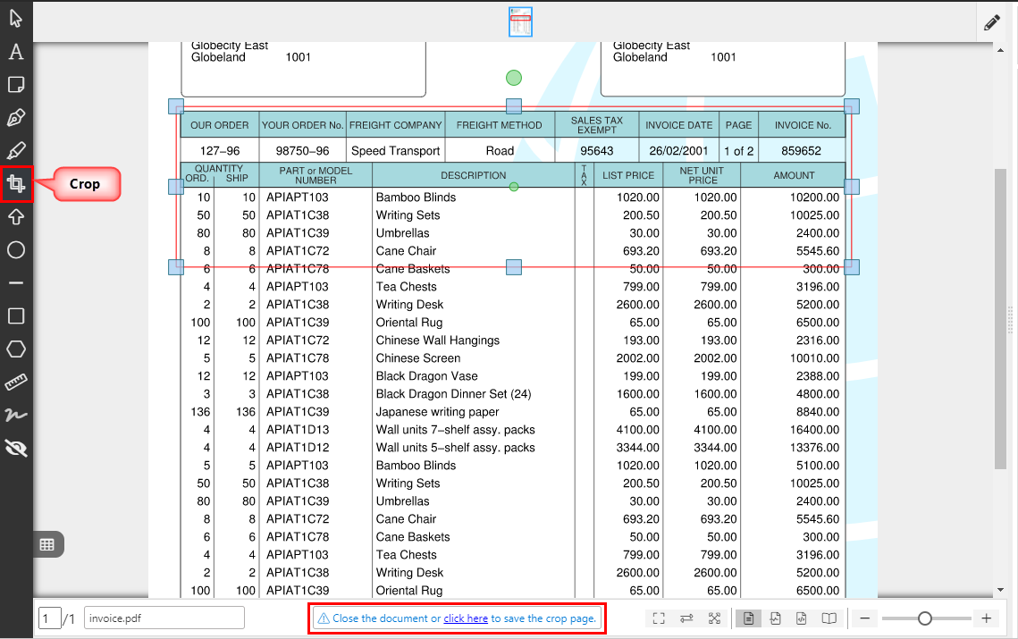The height and width of the screenshot is (639, 1018).
Task: Select the signature scribble tool
Action: (16, 416)
